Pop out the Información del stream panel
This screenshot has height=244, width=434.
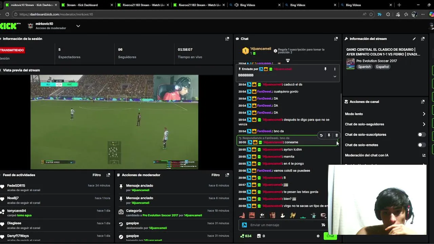point(423,39)
